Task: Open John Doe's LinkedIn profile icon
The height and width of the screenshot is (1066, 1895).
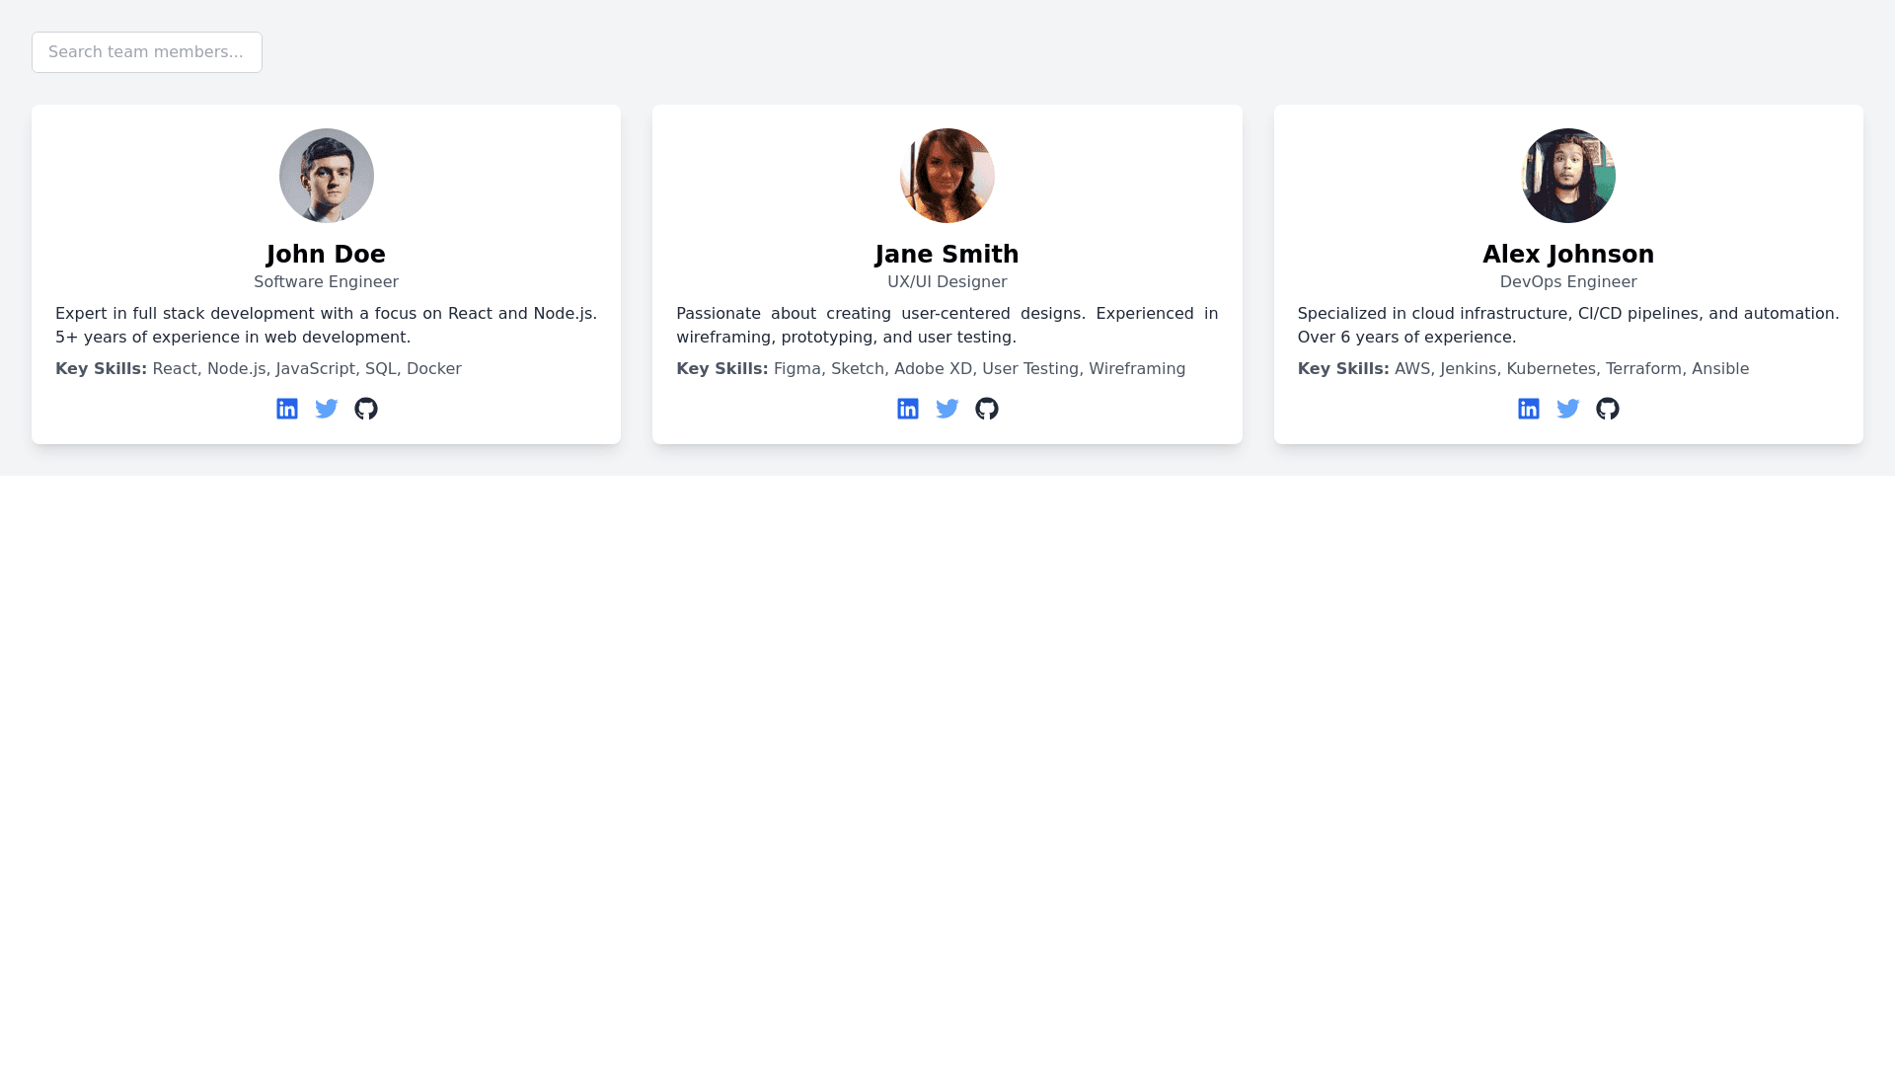Action: 287,409
